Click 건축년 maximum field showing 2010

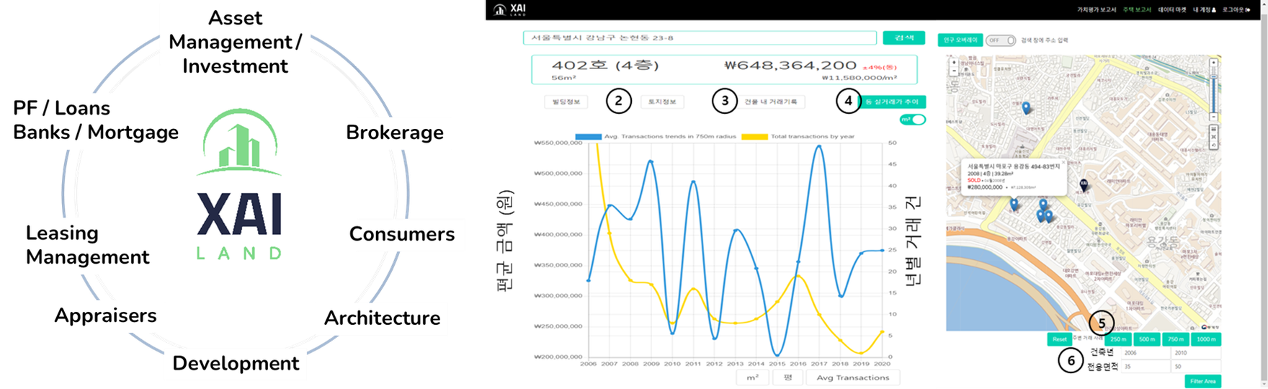tap(1197, 353)
